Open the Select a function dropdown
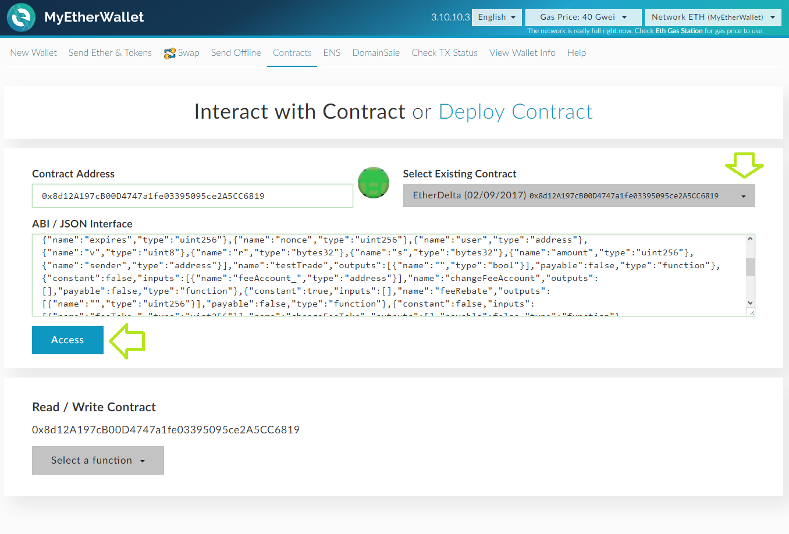 tap(98, 460)
